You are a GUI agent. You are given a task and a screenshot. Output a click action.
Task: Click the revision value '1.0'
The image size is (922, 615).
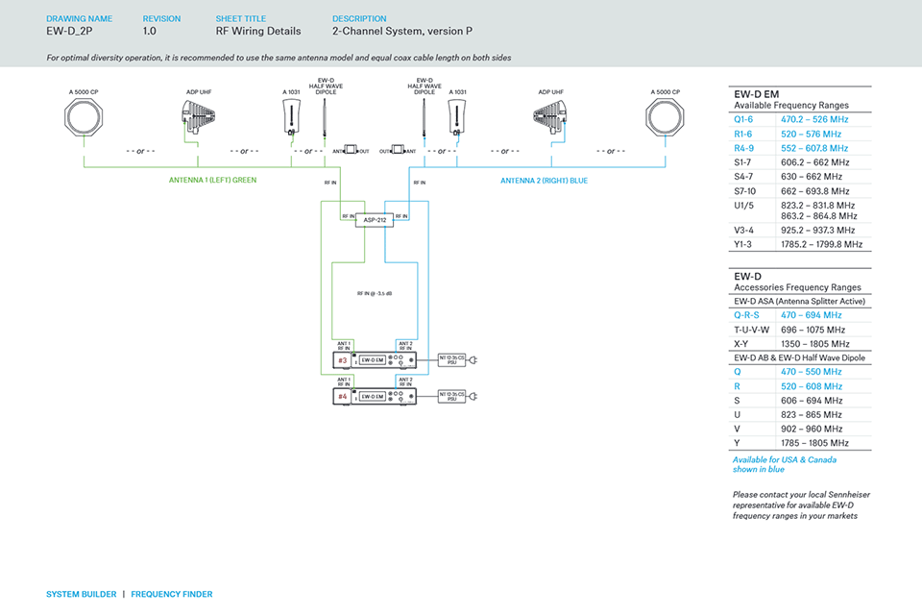[x=150, y=31]
